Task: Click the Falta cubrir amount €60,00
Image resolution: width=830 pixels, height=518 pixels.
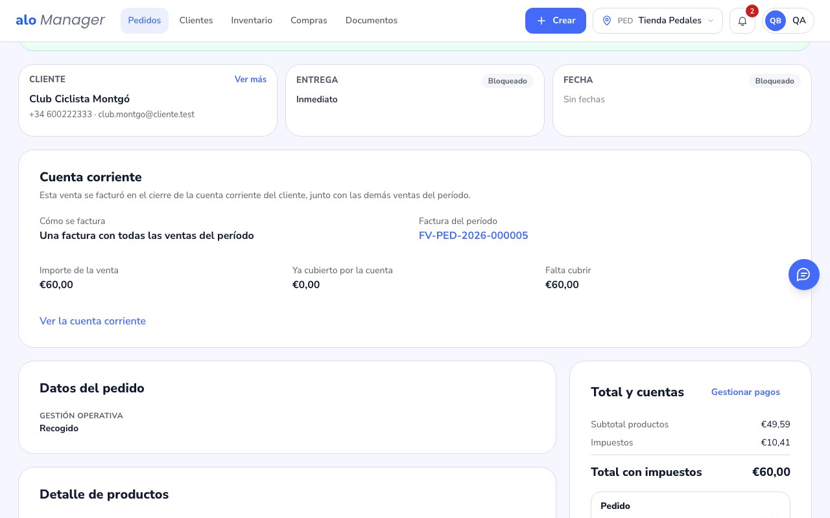Action: pos(562,285)
